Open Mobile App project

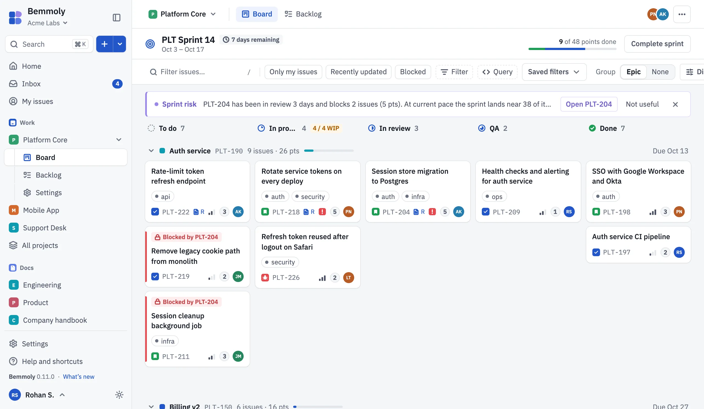[x=66, y=210]
